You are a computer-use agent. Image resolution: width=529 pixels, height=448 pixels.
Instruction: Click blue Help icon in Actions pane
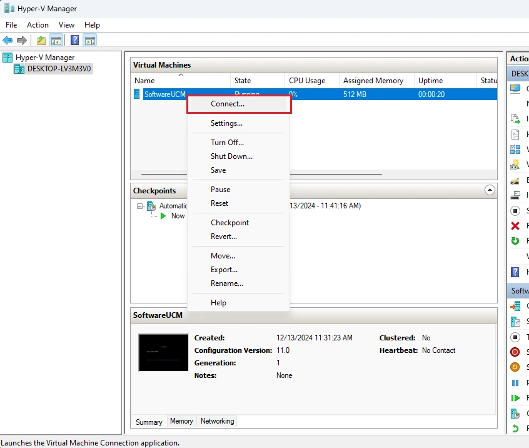(515, 272)
